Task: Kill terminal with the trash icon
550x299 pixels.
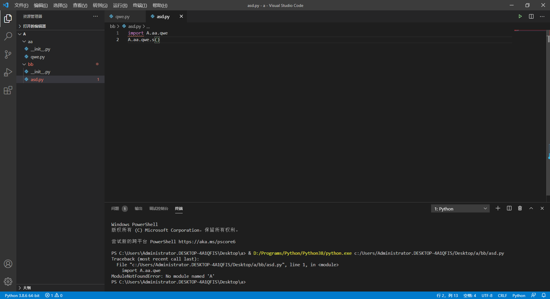Action: [x=520, y=208]
